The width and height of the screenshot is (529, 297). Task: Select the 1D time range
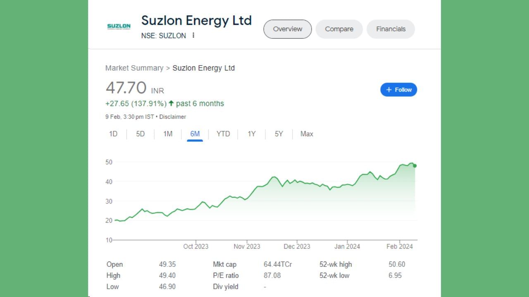pyautogui.click(x=113, y=134)
